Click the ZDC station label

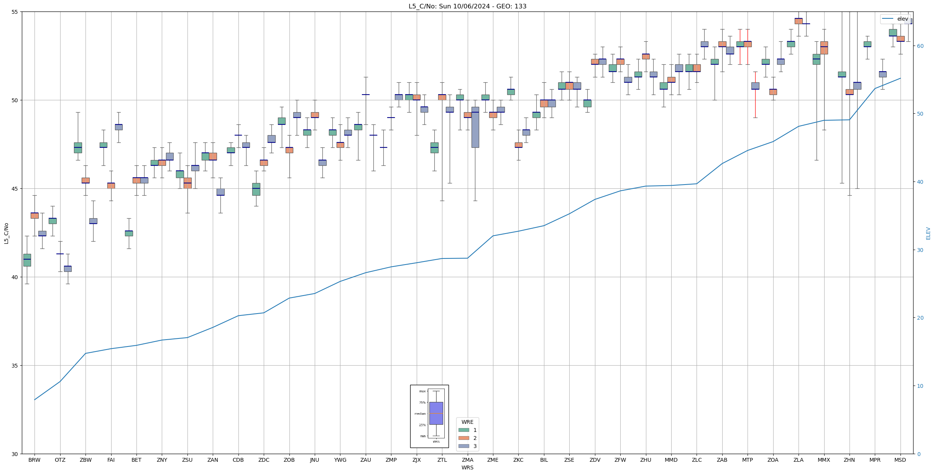pos(264,460)
